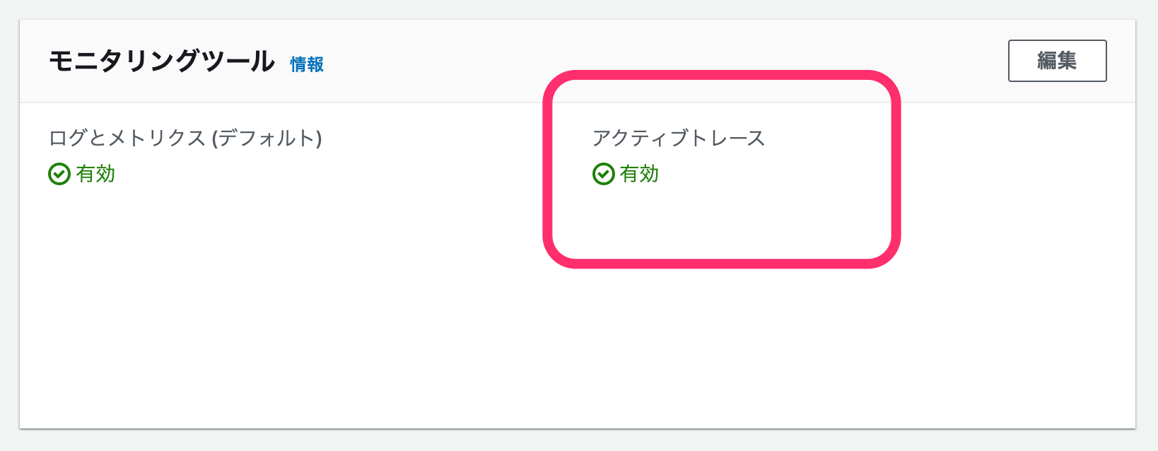Click the logs and metrics enabled checkmark
1158x451 pixels.
point(59,174)
